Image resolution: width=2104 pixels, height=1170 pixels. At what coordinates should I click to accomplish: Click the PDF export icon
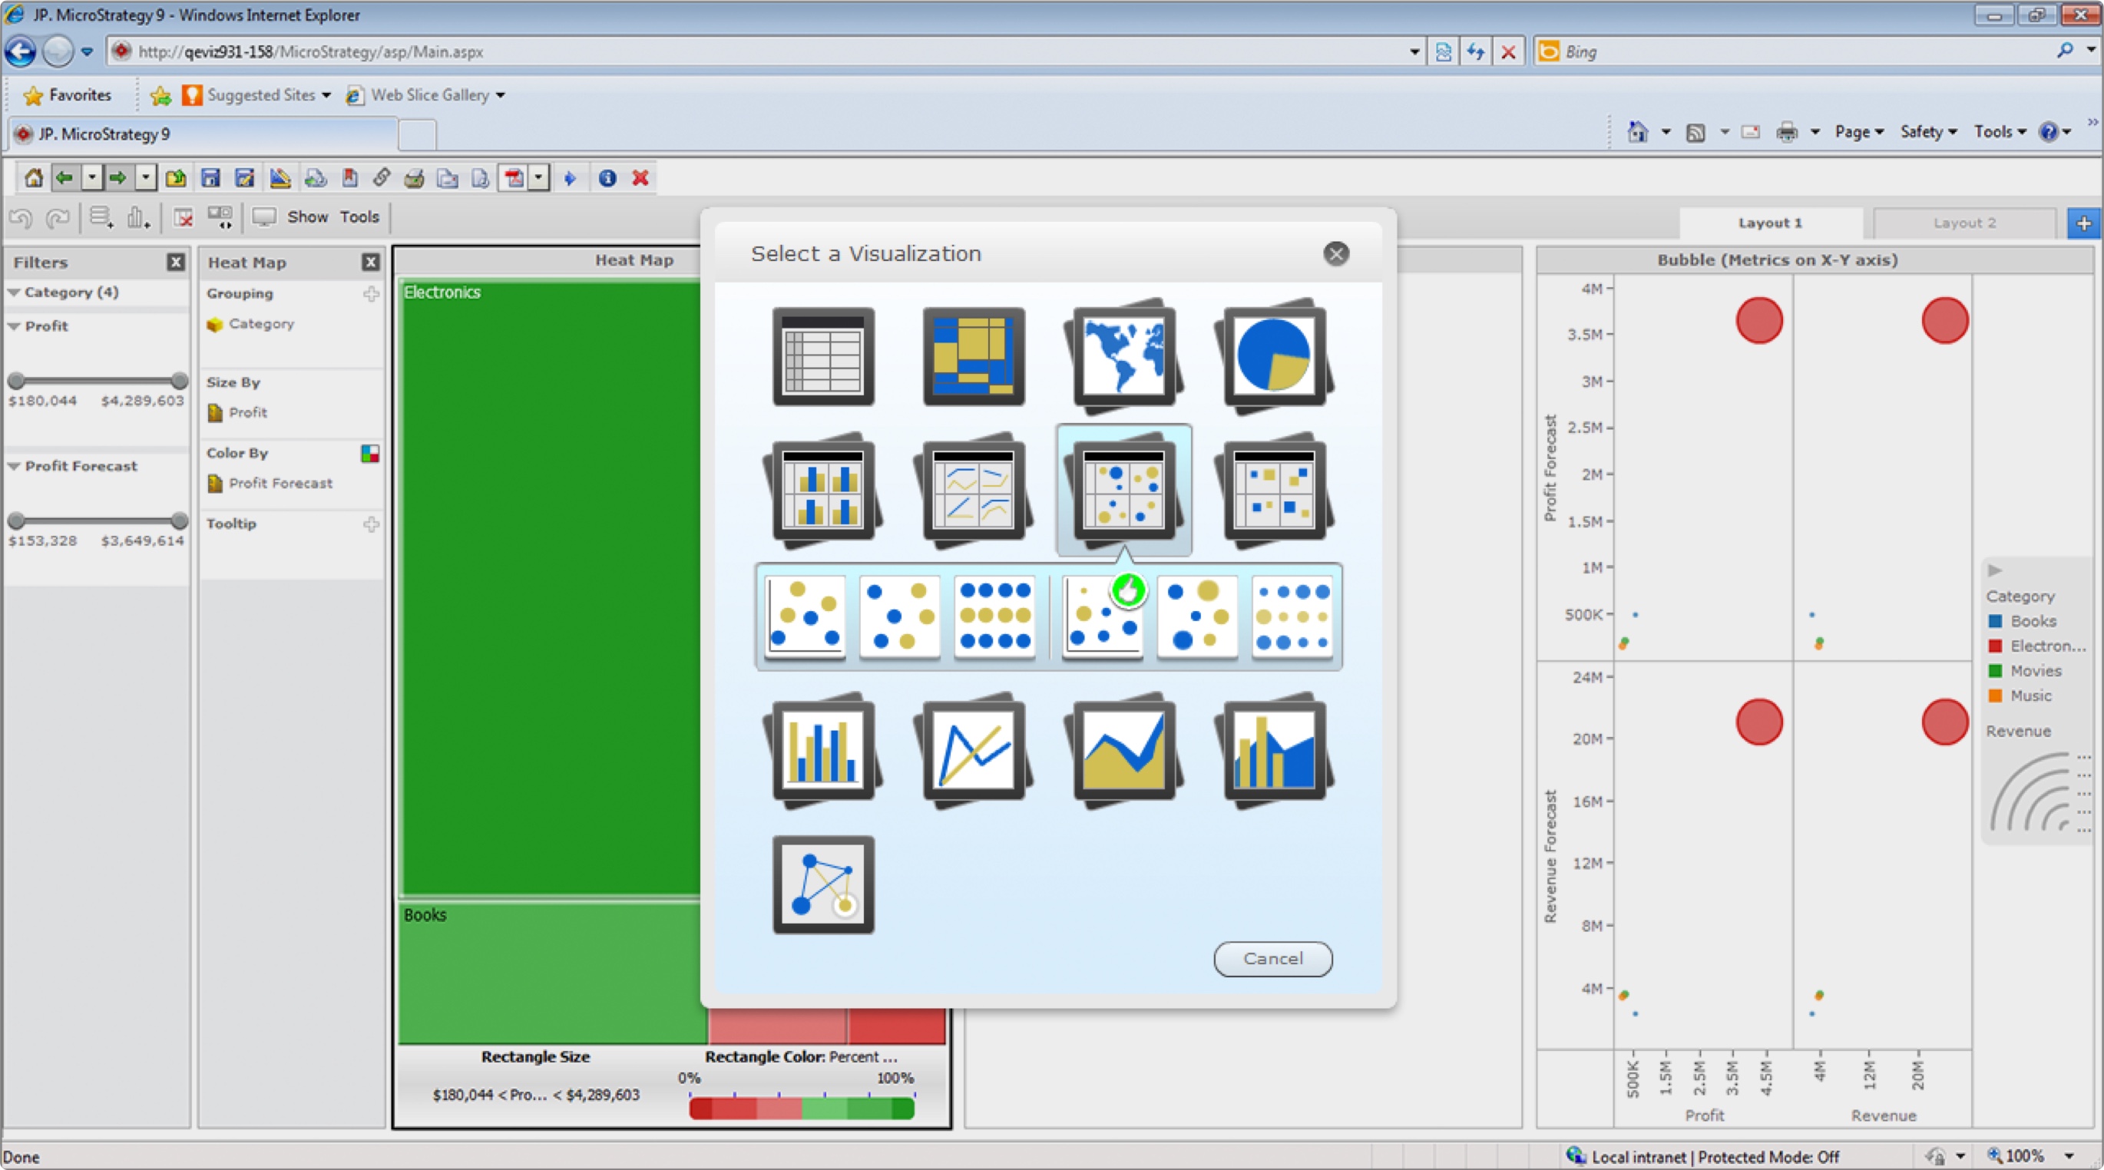[x=514, y=177]
